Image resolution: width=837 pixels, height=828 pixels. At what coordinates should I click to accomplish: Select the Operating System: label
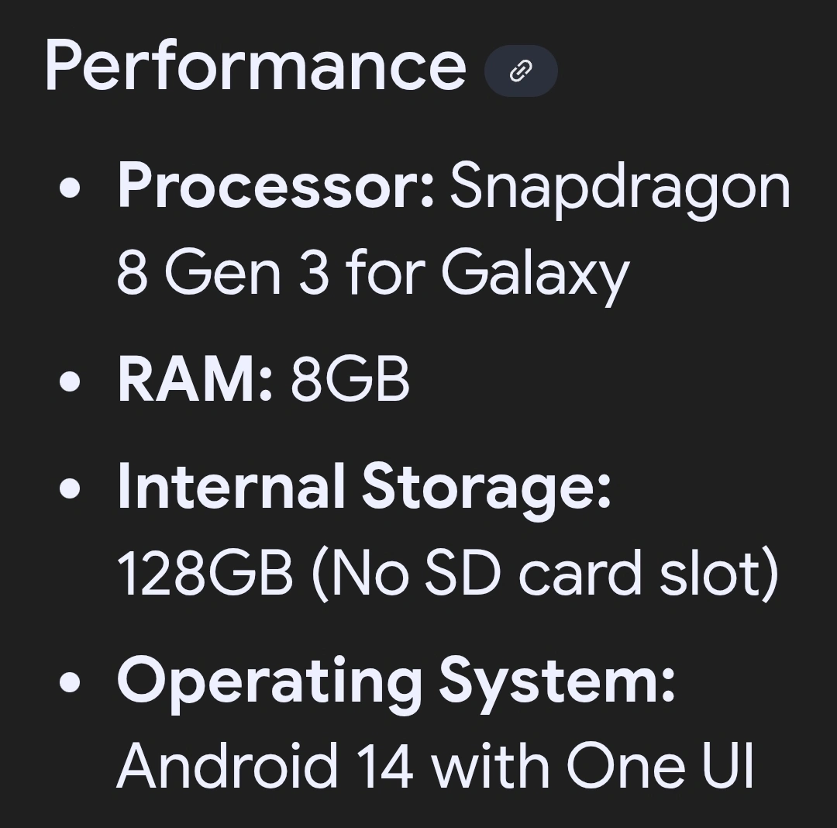click(396, 680)
